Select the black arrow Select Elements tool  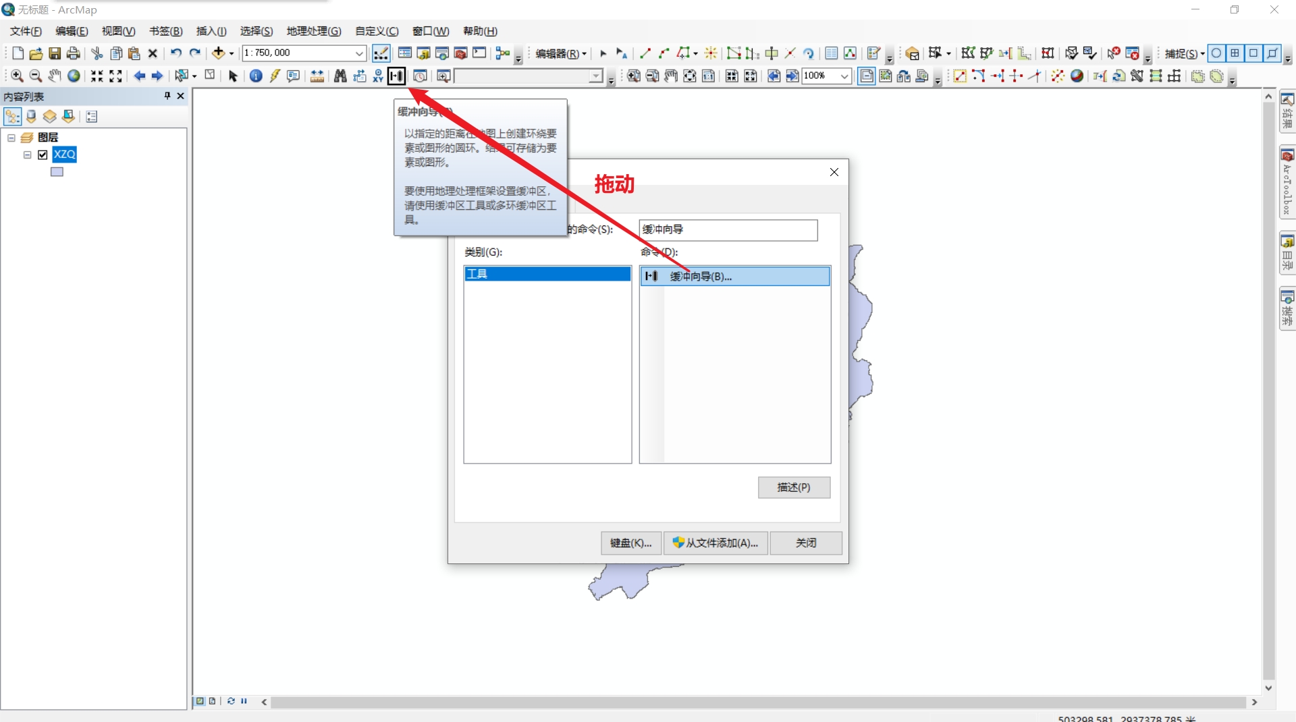pyautogui.click(x=233, y=76)
